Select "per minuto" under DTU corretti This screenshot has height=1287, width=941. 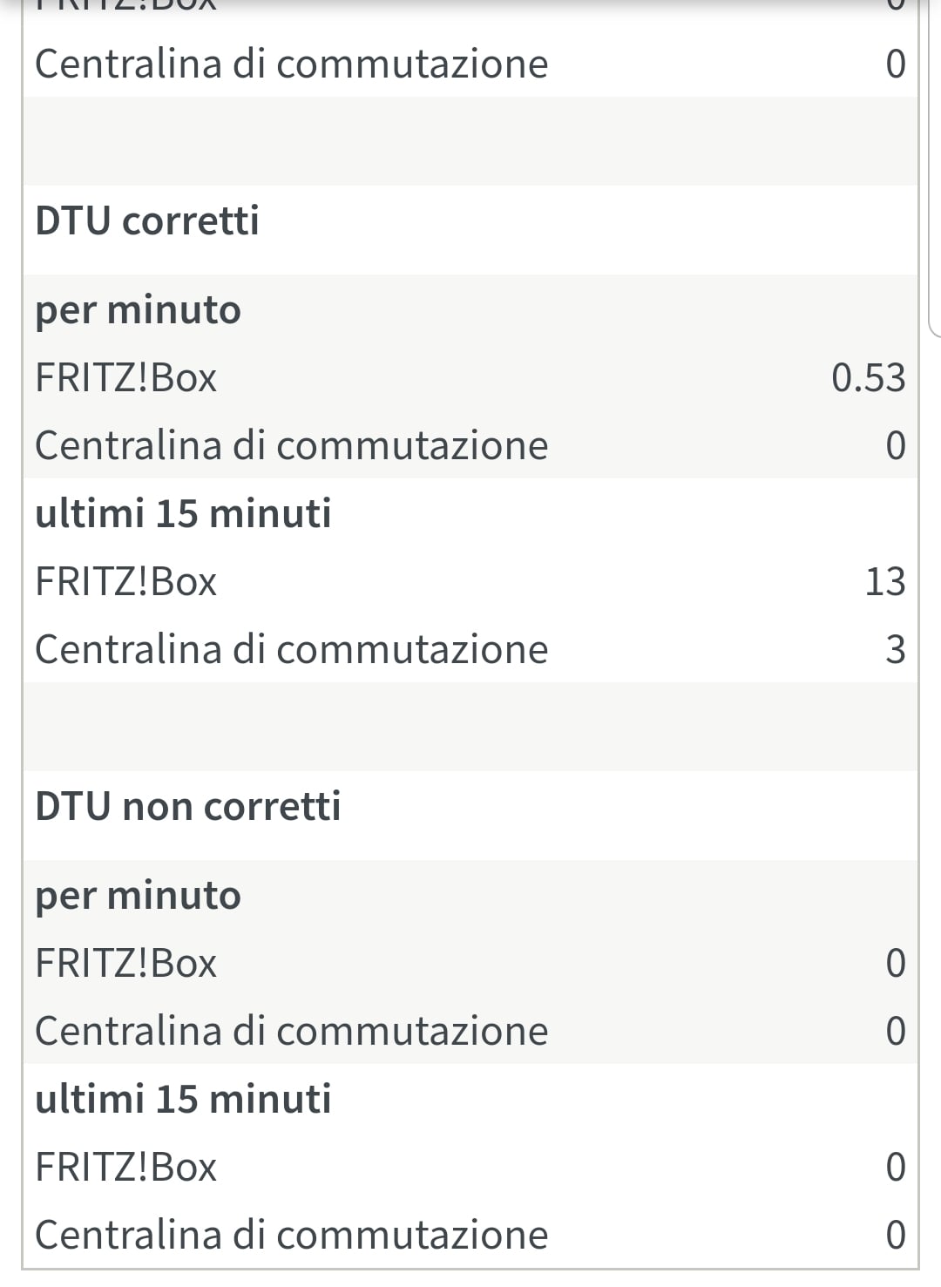point(138,311)
